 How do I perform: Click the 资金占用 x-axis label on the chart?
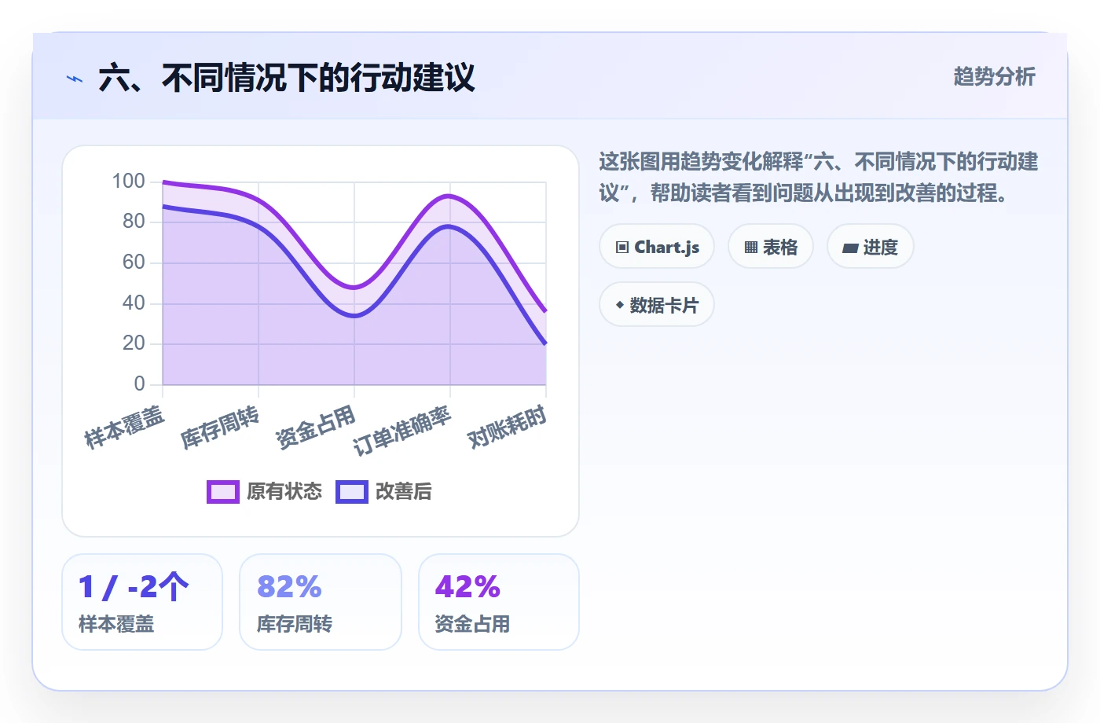tap(316, 427)
